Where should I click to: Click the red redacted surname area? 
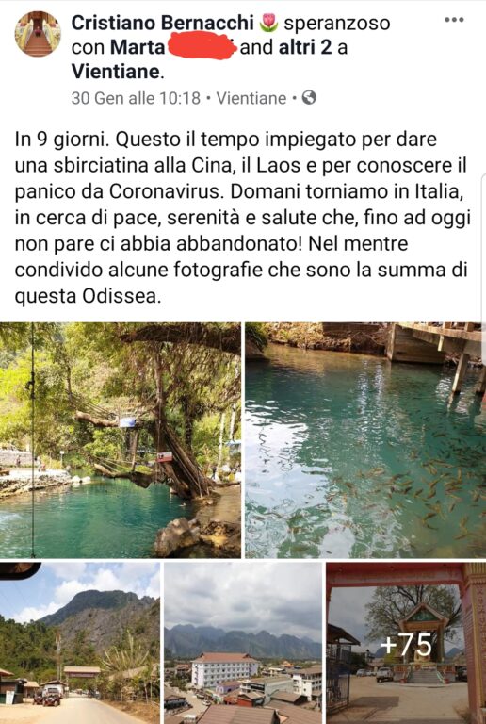(202, 48)
